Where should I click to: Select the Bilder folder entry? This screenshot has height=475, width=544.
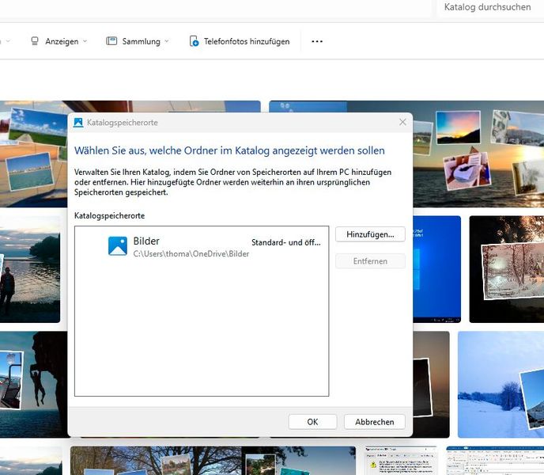pos(202,246)
